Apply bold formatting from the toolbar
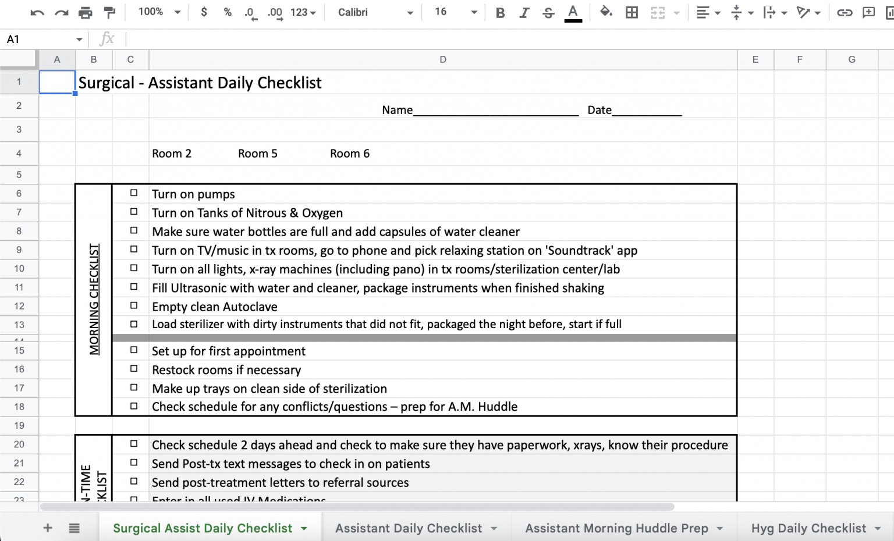This screenshot has height=541, width=894. [499, 12]
